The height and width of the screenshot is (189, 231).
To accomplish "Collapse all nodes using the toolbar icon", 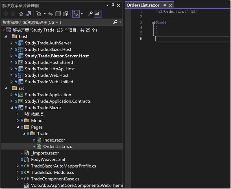I will pyautogui.click(x=58, y=14).
